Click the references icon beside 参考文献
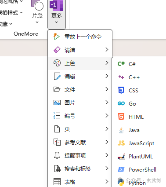Screen dimensions: 166x187 click(57, 142)
